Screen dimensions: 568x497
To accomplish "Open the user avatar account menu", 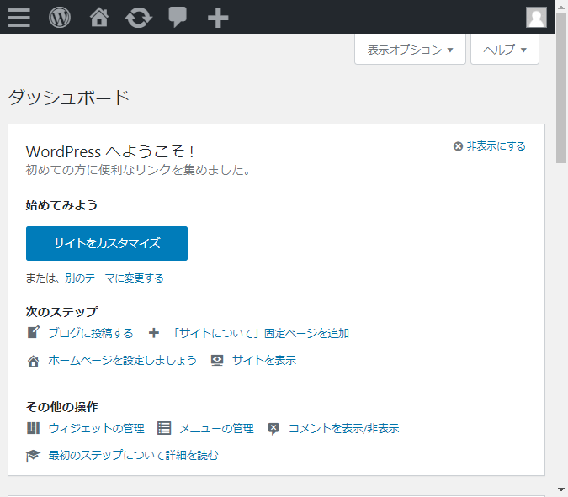I will pos(536,17).
